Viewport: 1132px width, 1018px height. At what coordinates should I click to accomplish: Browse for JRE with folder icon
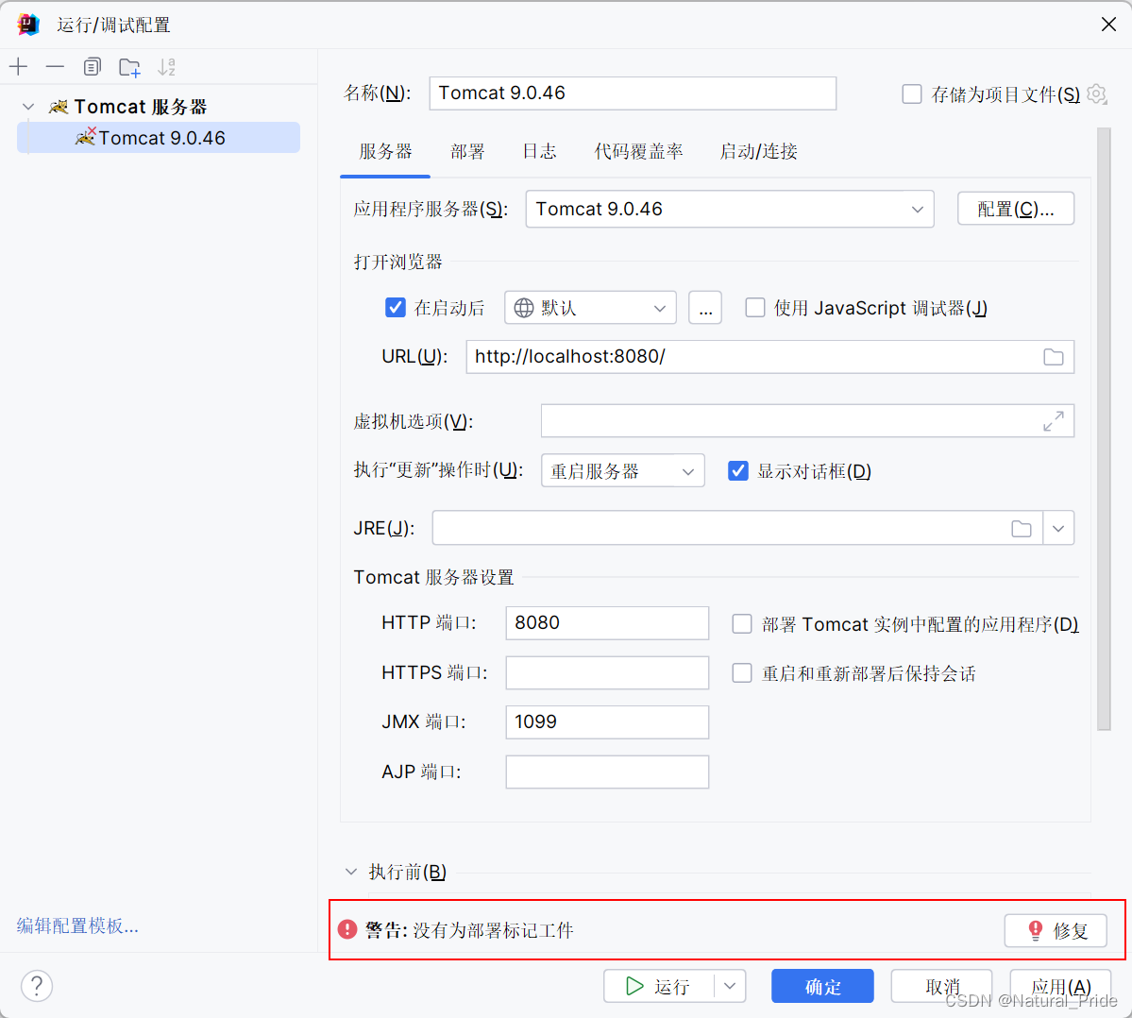1021,529
